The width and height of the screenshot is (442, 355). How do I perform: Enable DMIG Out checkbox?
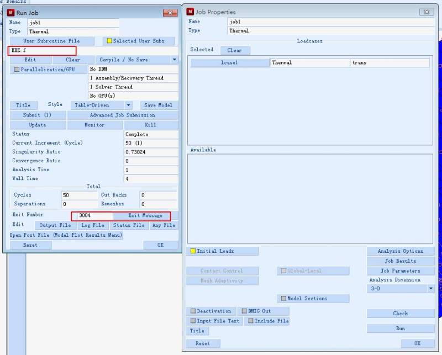[x=244, y=311]
